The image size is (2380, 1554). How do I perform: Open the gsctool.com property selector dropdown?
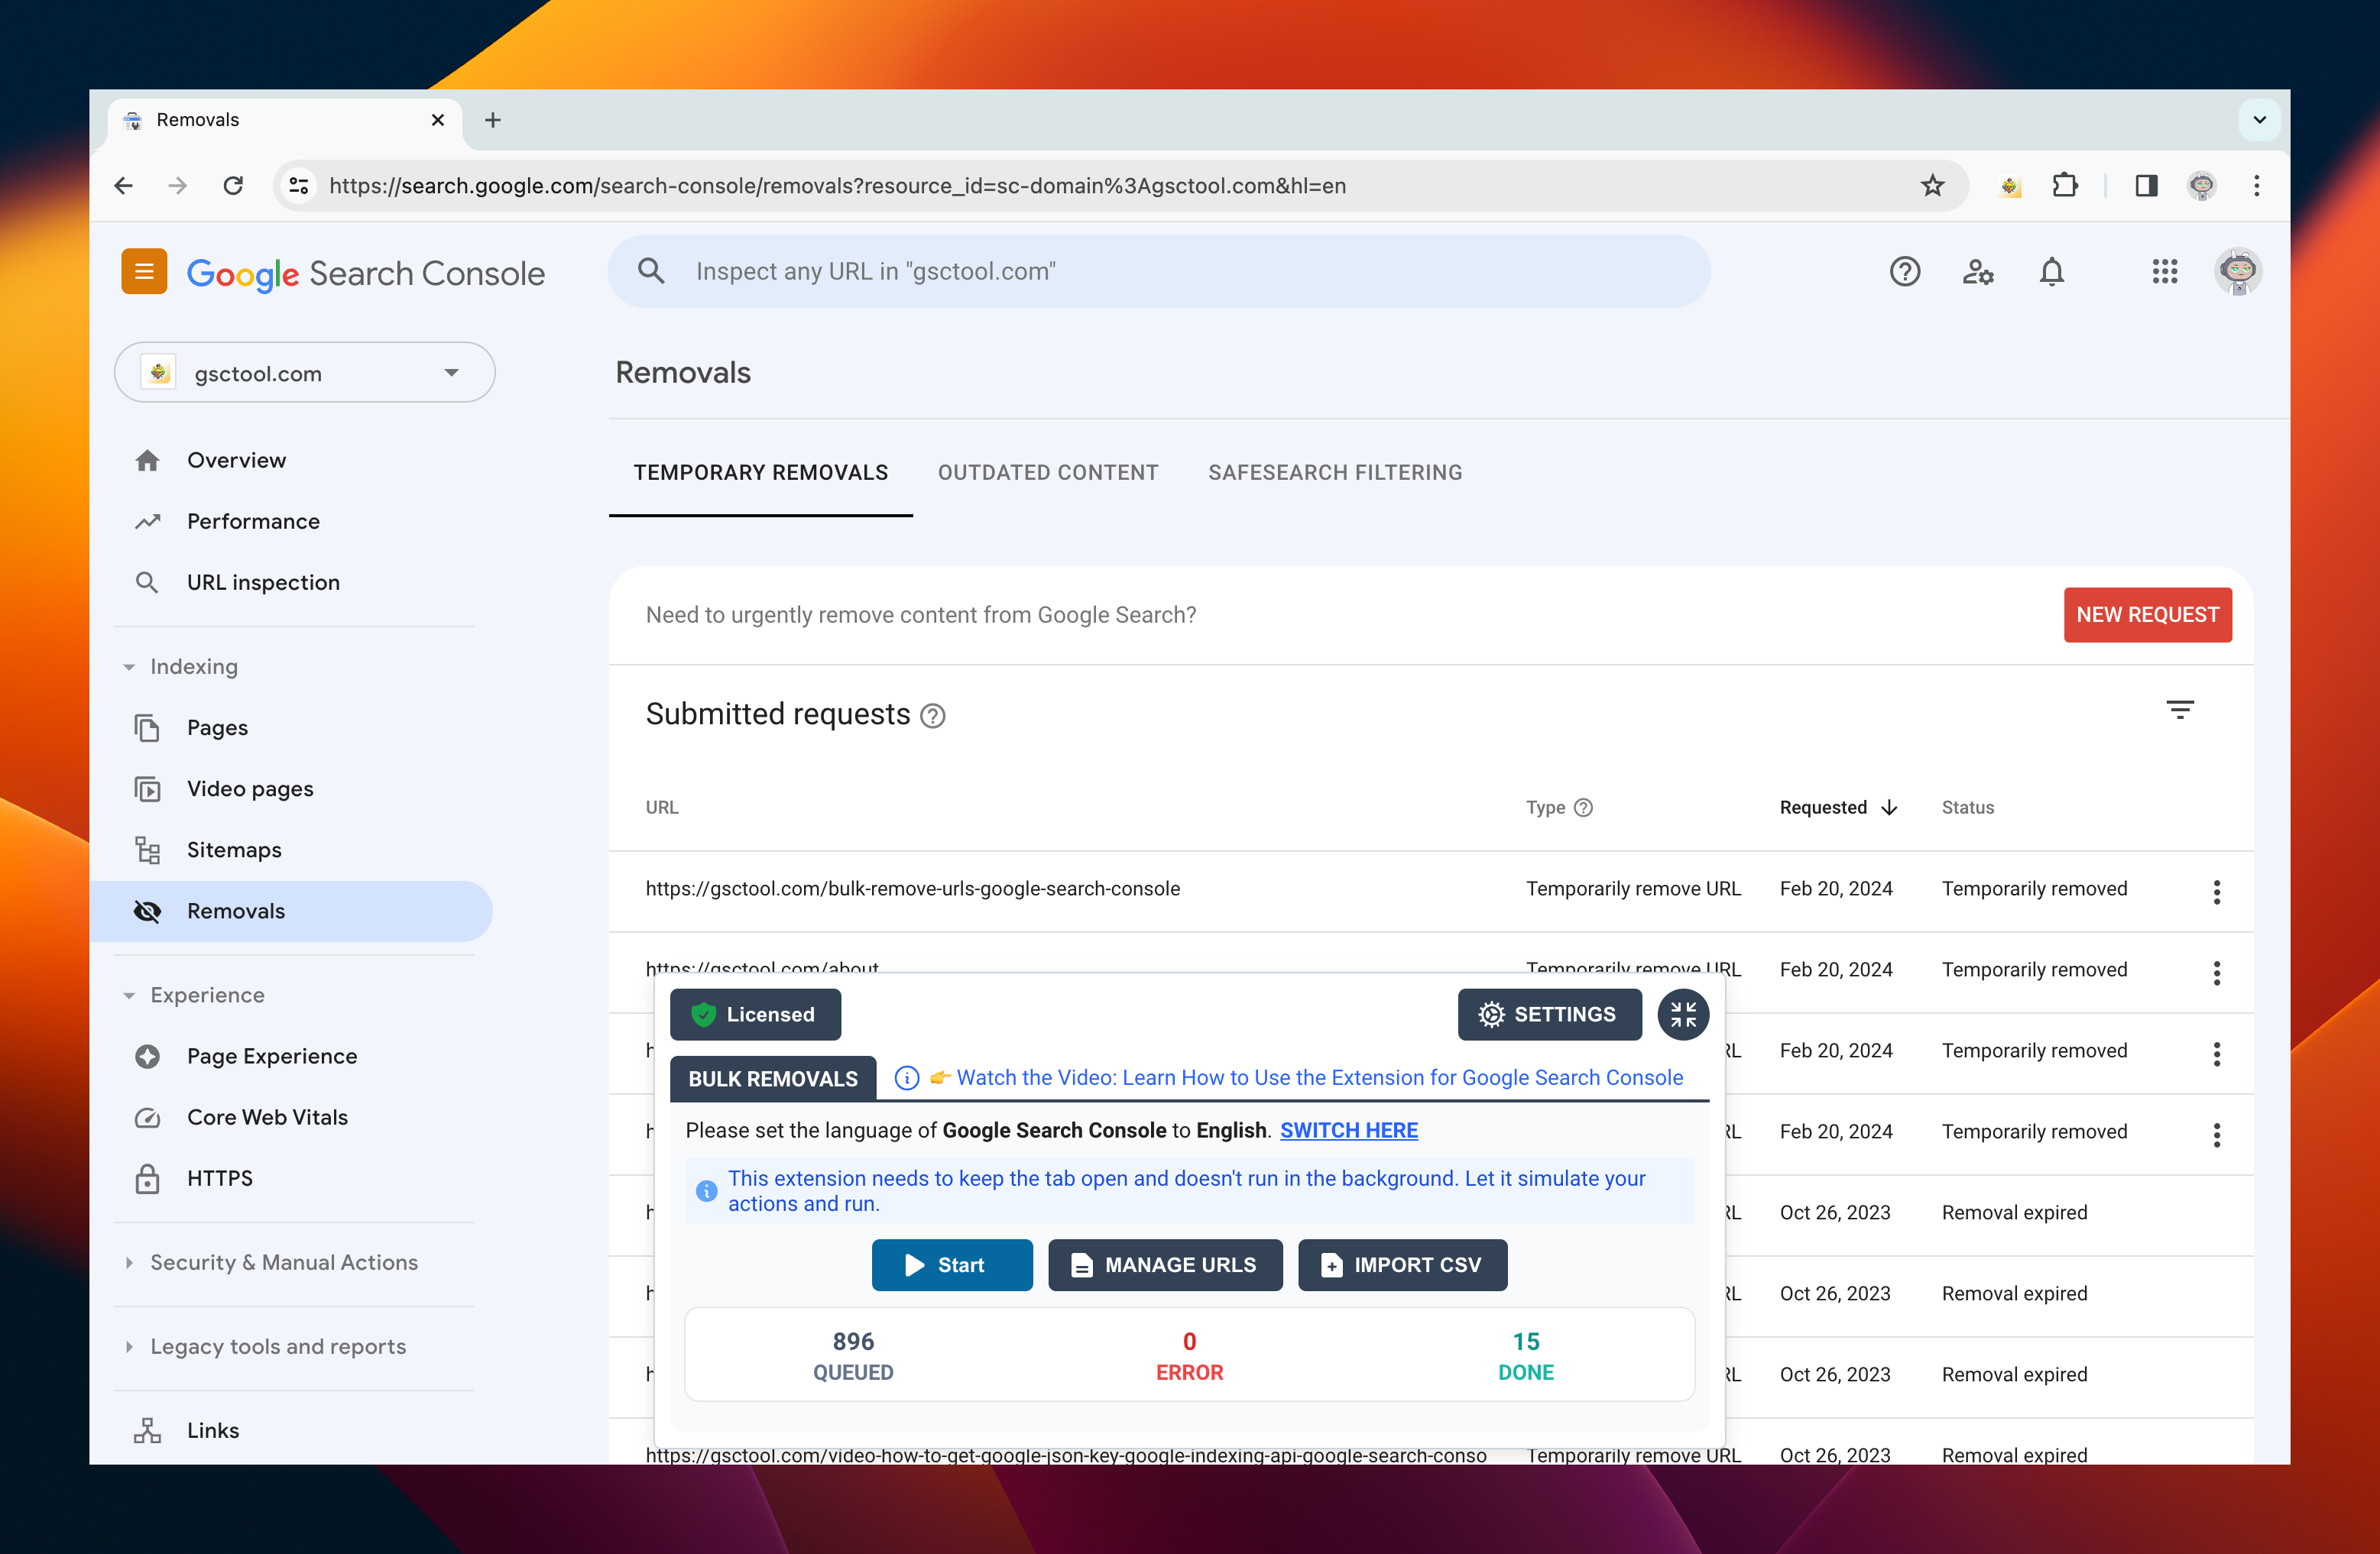pos(304,373)
